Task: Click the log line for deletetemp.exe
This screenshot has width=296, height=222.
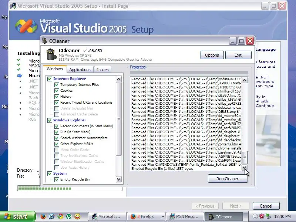Action: (x=186, y=108)
